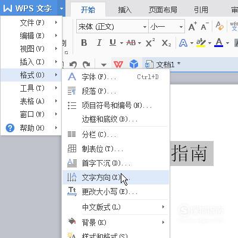Image resolution: width=238 pixels, height=238 pixels.
Task: Click the red WPS W icon
Action: click(118, 64)
